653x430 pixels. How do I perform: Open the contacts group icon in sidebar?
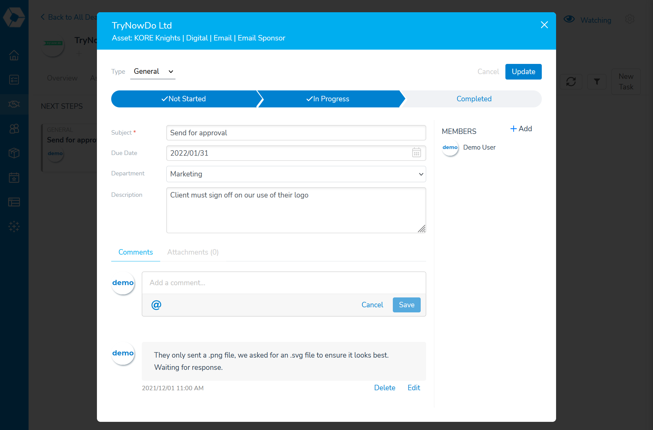pyautogui.click(x=14, y=128)
